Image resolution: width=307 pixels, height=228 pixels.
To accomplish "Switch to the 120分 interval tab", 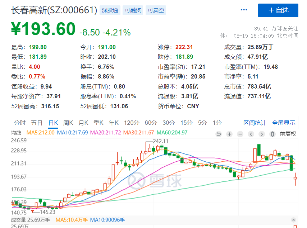I will tap(132, 123).
